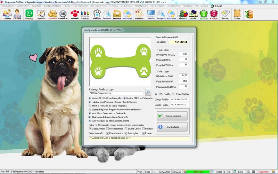278x174 pixels.
Task: Open the Agenda icon
Action: coord(41,14)
